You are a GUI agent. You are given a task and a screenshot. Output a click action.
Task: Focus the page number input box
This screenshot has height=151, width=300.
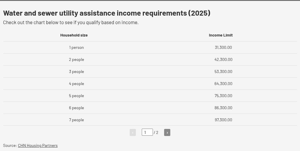click(147, 132)
